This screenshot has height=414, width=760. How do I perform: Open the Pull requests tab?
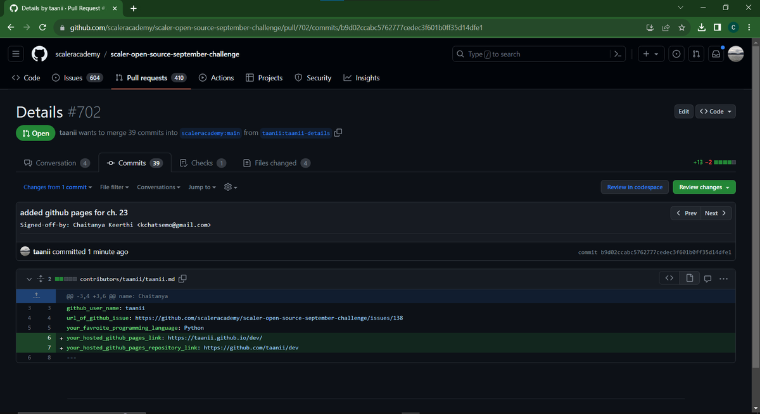pos(151,78)
